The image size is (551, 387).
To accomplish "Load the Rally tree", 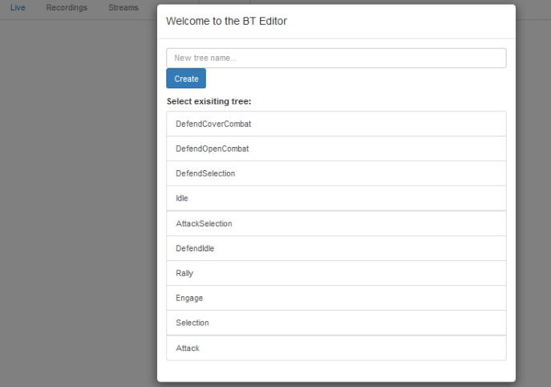I will [336, 273].
